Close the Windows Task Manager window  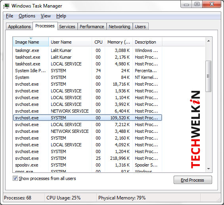point(212,4)
